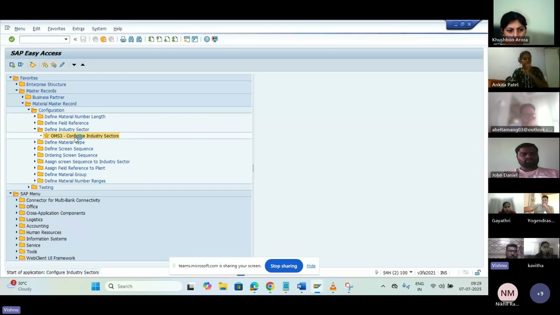Click the Next Page navigation icon
The width and height of the screenshot is (560, 315).
point(167,39)
